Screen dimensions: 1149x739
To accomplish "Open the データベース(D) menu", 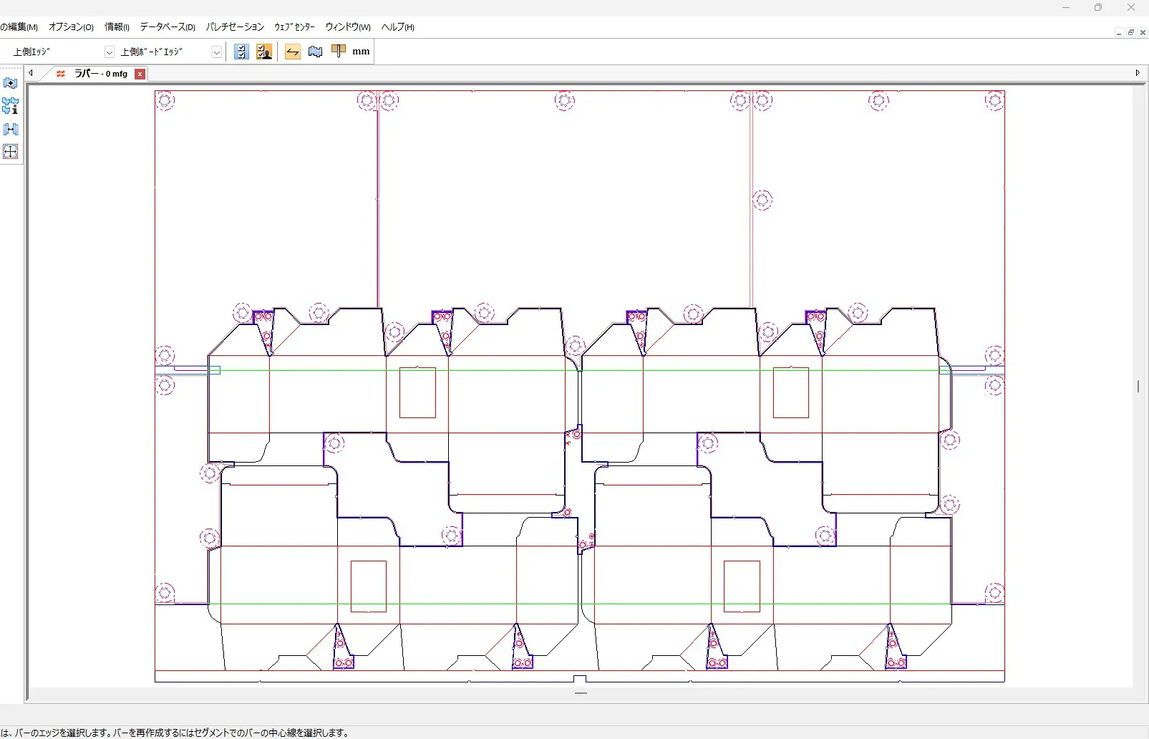I will point(168,27).
